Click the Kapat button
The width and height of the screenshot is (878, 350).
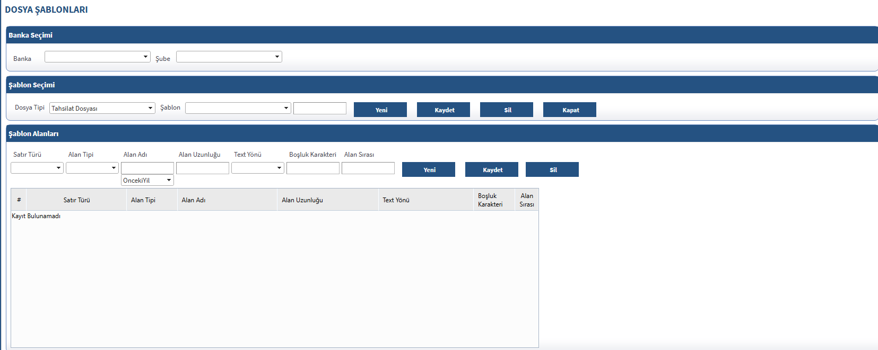569,110
